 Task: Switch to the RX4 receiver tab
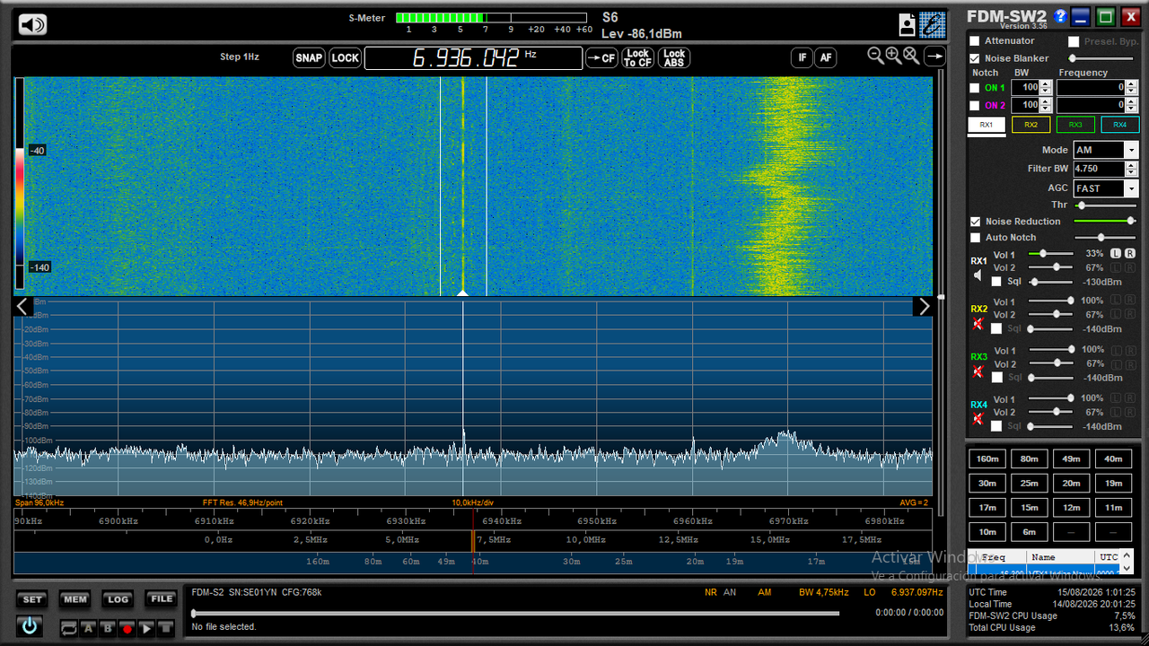(x=1120, y=125)
